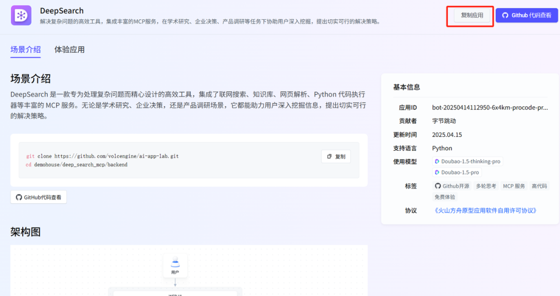Switch to the 体验应用 tab

(x=69, y=50)
